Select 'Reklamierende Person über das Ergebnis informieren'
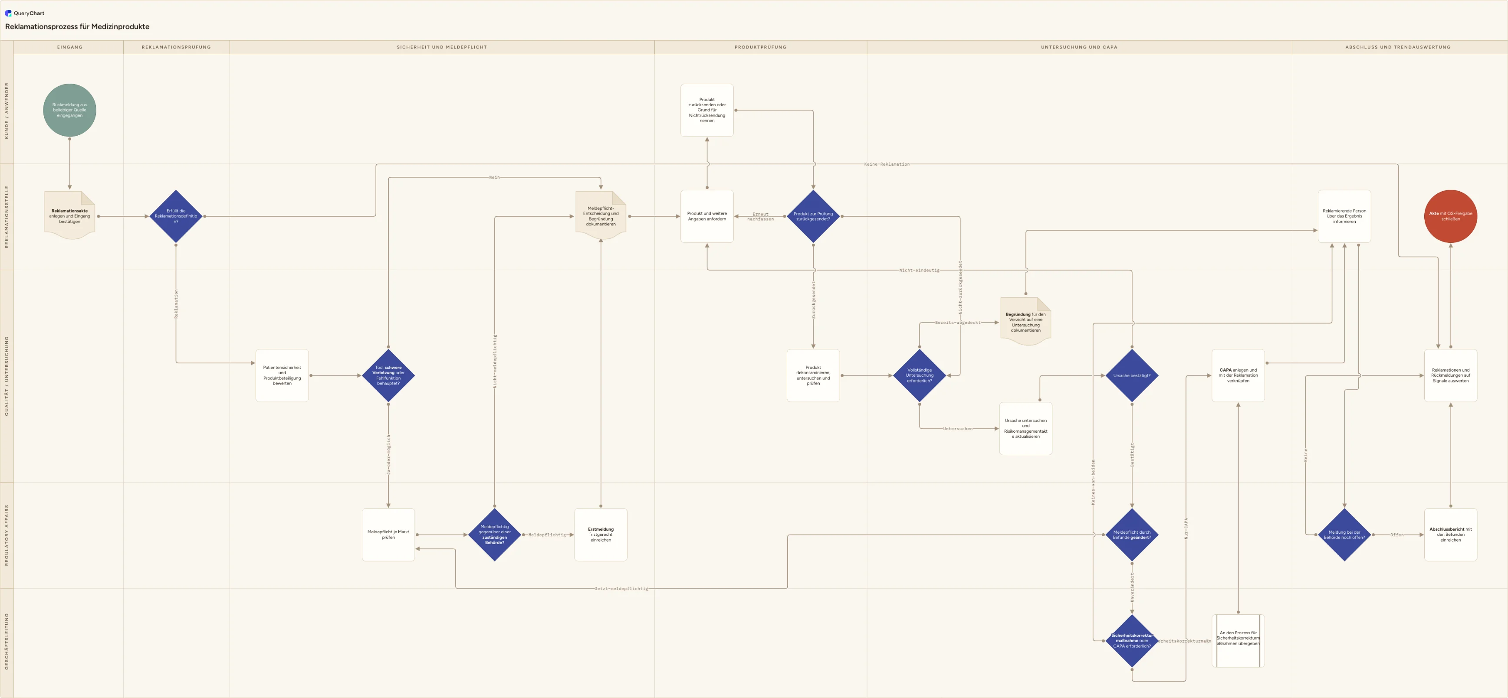Screen dimensions: 1508x698 click(x=1345, y=216)
